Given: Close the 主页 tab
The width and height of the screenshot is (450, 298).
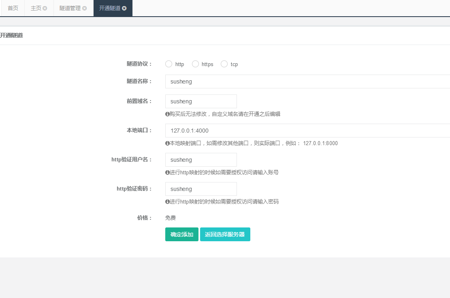Looking at the screenshot, I should pyautogui.click(x=45, y=9).
